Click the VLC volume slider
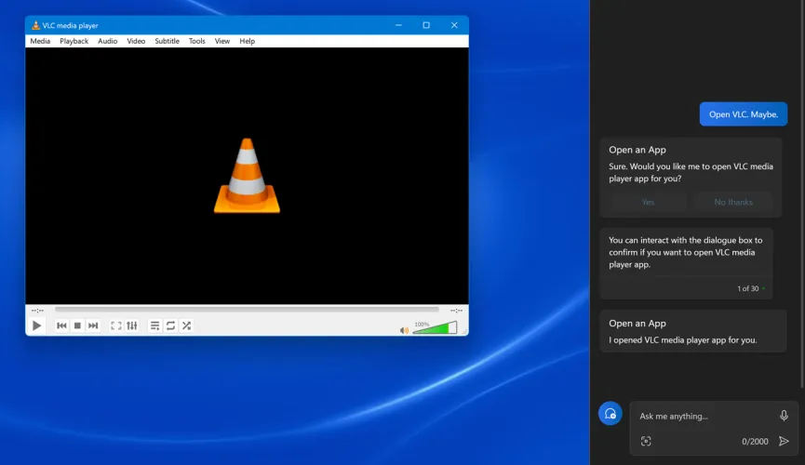Screen dimensions: 805x465 pos(435,328)
